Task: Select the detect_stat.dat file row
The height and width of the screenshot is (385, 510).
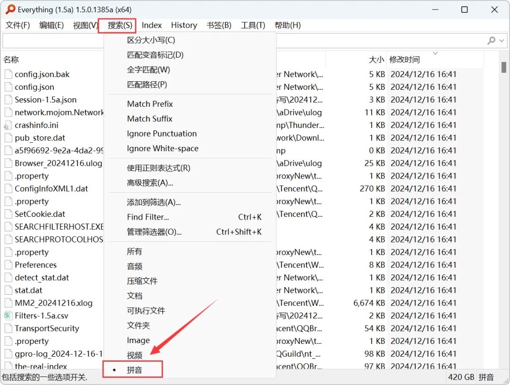Action: coord(42,278)
